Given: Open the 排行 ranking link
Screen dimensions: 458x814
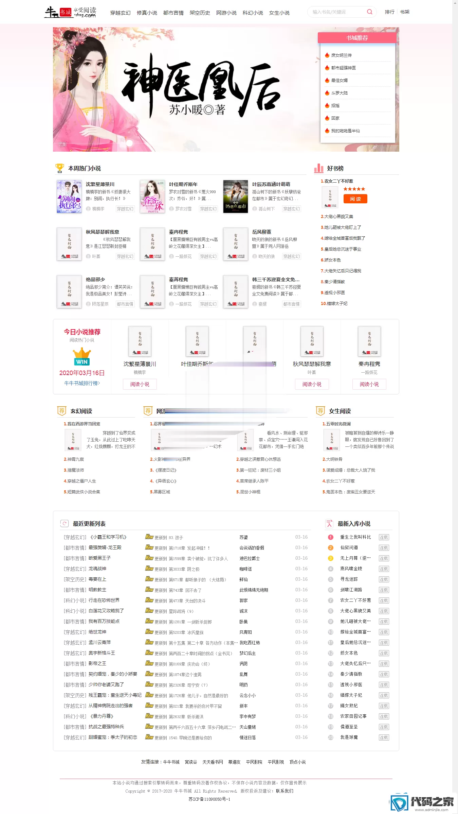Looking at the screenshot, I should pyautogui.click(x=390, y=12).
